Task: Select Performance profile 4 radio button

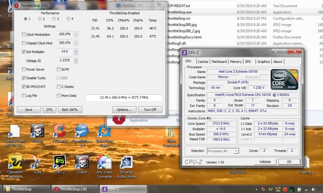Action: tap(68, 19)
